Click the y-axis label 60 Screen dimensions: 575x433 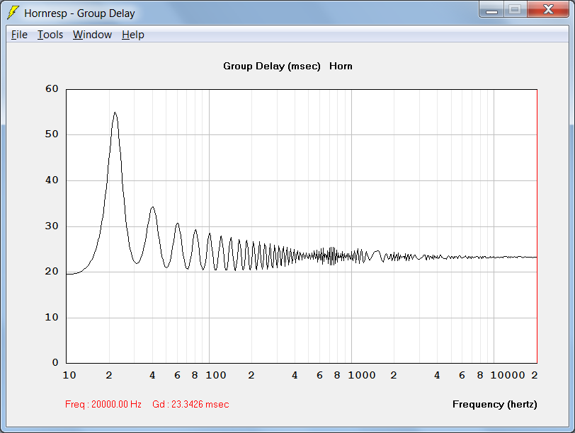(x=52, y=88)
